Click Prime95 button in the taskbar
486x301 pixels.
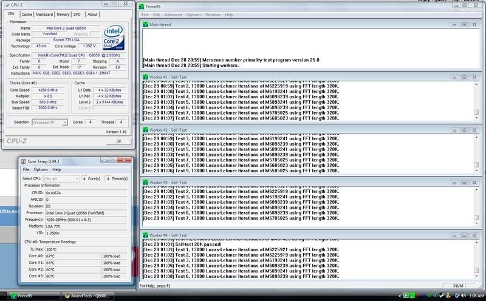(29, 296)
